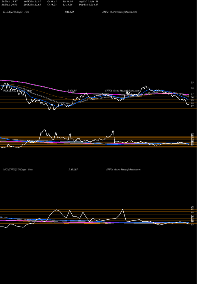
Task: Click the Day Vol reading in the header
Action: point(88,5)
